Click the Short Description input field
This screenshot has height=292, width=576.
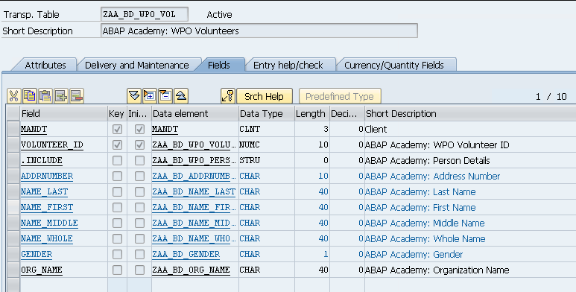click(259, 31)
